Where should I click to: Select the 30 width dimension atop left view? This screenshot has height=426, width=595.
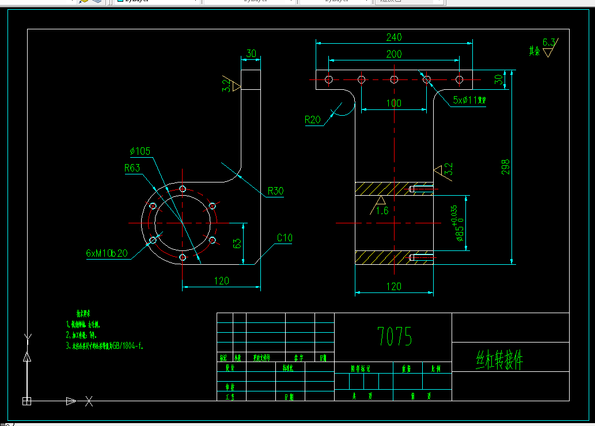coord(251,54)
